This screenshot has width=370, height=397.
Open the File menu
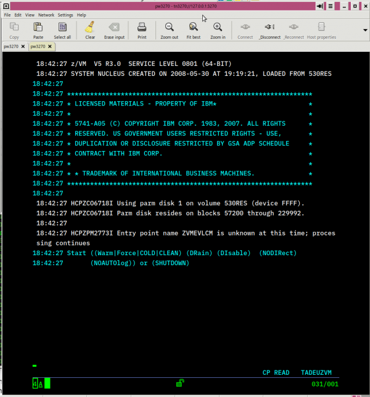click(x=7, y=15)
